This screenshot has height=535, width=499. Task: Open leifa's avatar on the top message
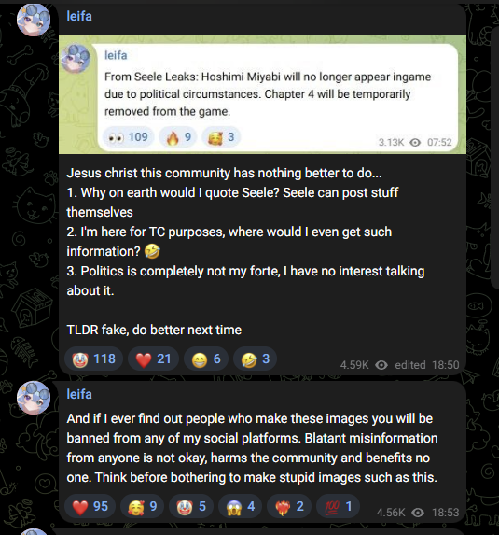click(x=34, y=20)
